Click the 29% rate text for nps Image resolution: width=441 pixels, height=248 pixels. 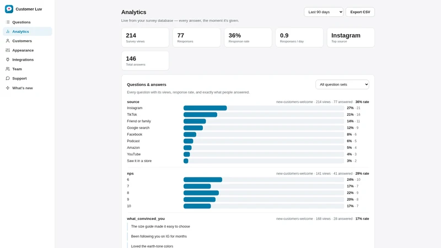(x=362, y=174)
